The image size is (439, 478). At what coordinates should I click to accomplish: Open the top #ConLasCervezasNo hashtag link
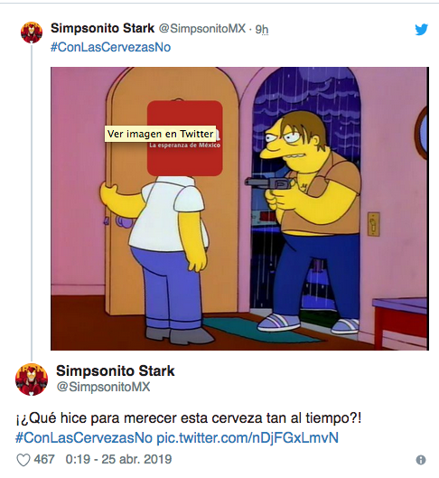point(110,47)
